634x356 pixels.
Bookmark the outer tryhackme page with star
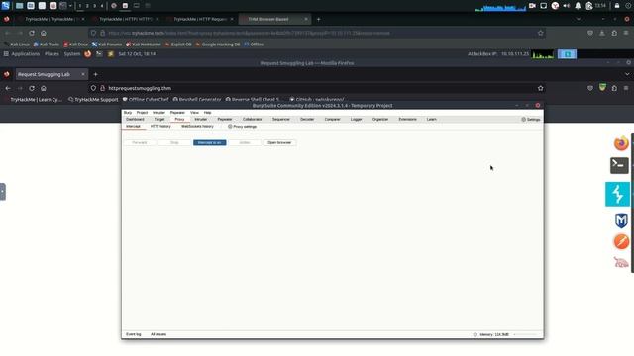(x=541, y=33)
